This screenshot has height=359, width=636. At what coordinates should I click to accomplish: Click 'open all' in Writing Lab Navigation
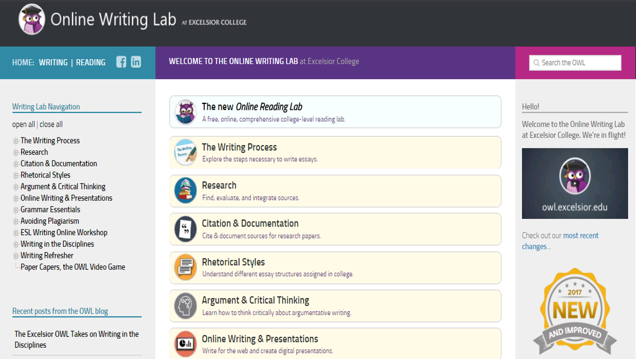[x=23, y=124]
